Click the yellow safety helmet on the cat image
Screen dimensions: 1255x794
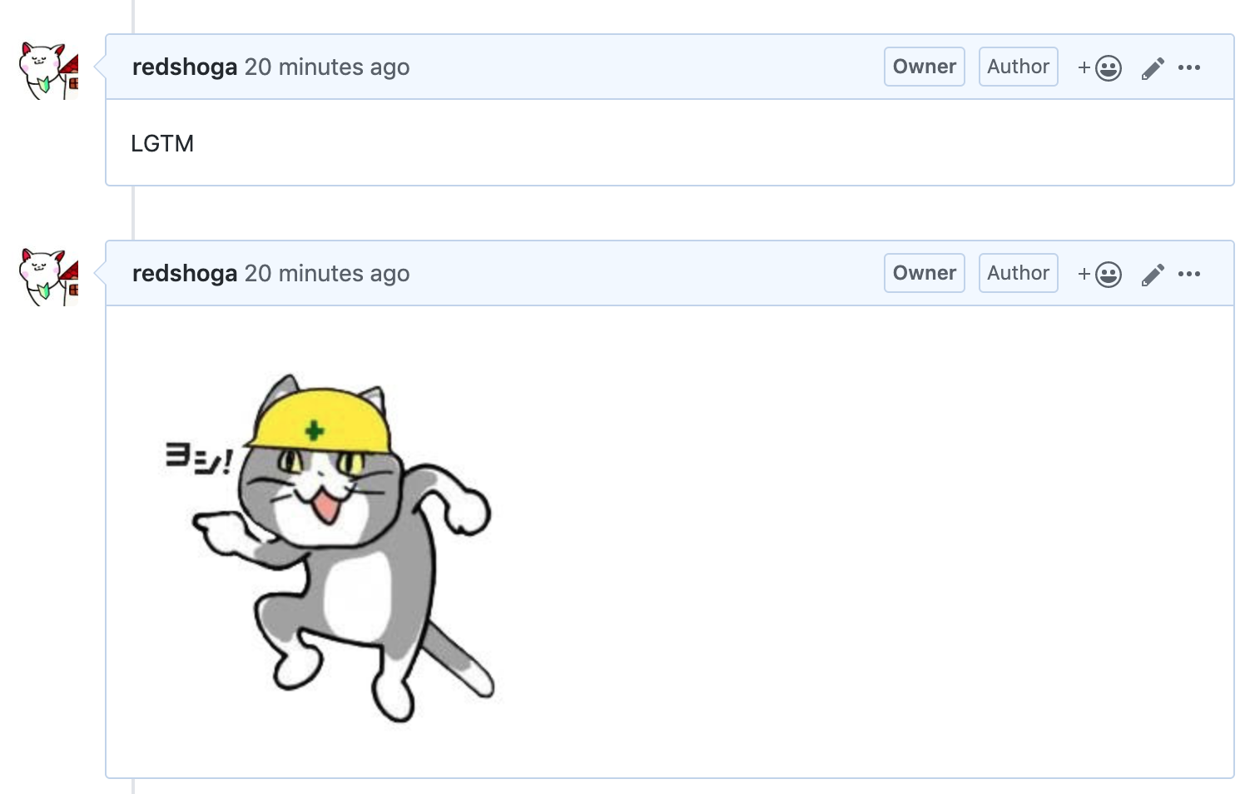click(320, 420)
